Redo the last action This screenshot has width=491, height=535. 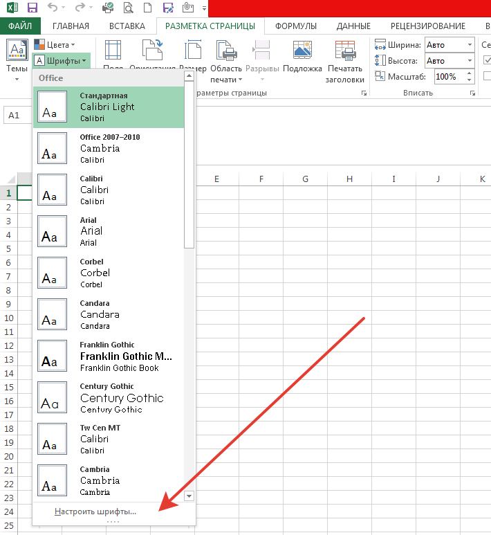point(80,7)
